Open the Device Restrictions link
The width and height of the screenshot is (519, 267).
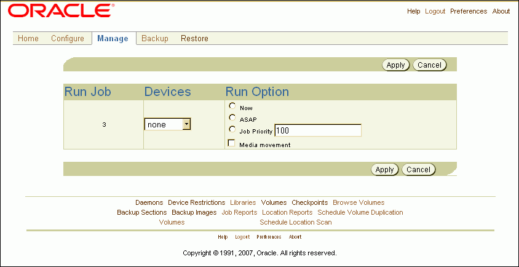(x=197, y=202)
